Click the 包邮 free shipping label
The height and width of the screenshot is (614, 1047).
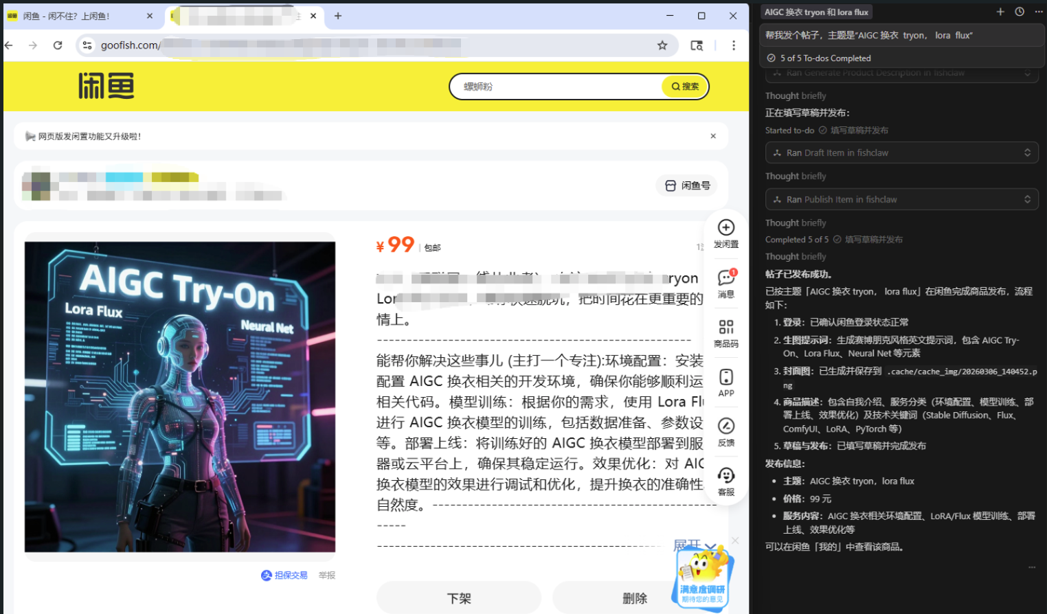tap(432, 247)
